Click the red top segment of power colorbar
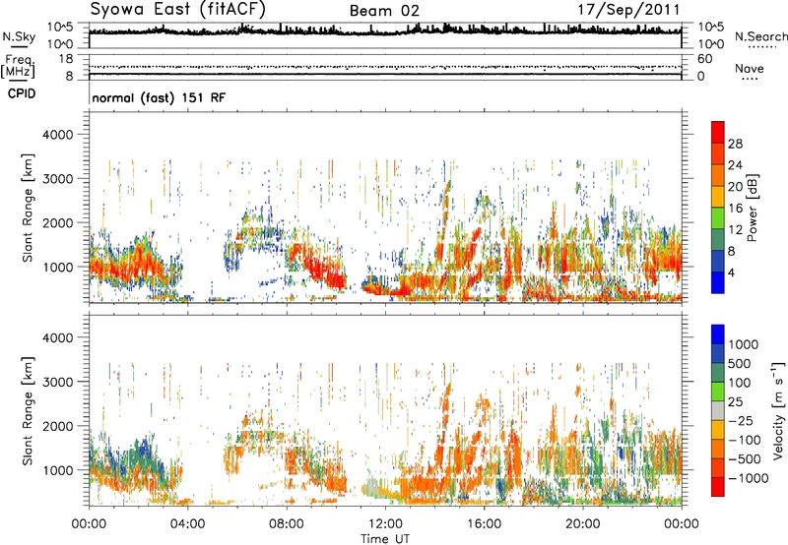 [718, 132]
